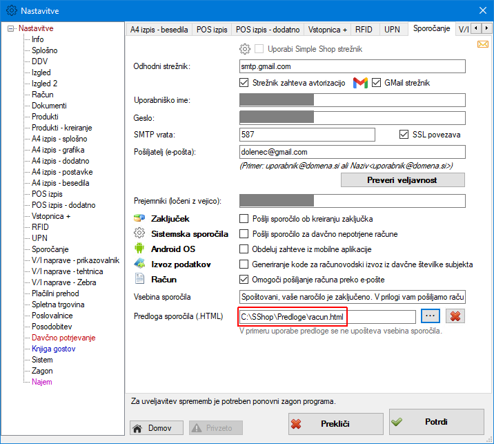This screenshot has width=494, height=444.
Task: Click into the SMTP vrata field
Action: click(306, 135)
